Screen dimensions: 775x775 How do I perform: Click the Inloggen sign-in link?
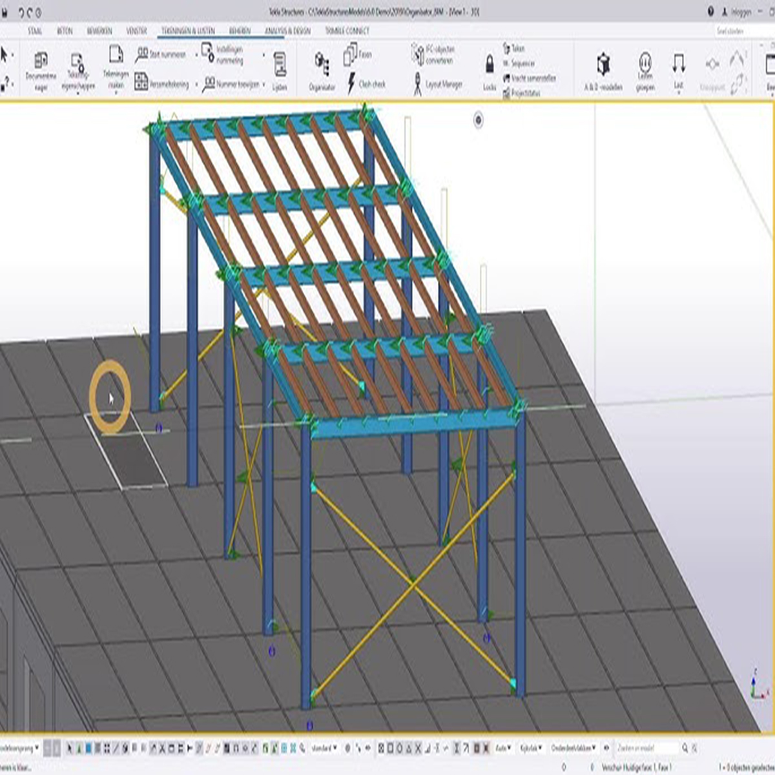tap(740, 12)
